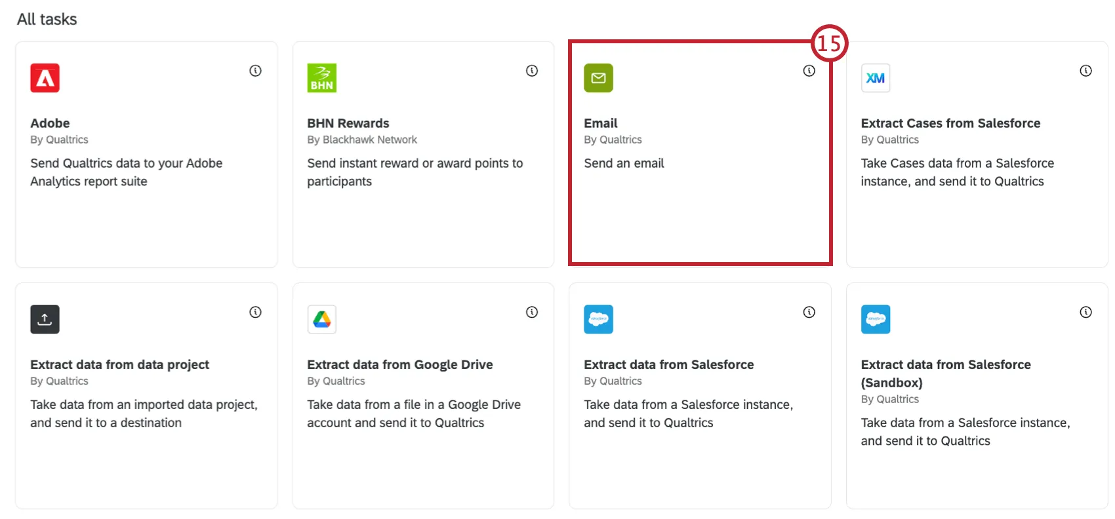This screenshot has width=1115, height=519.
Task: Click the Salesforce Sandbox cloud icon
Action: (x=876, y=319)
